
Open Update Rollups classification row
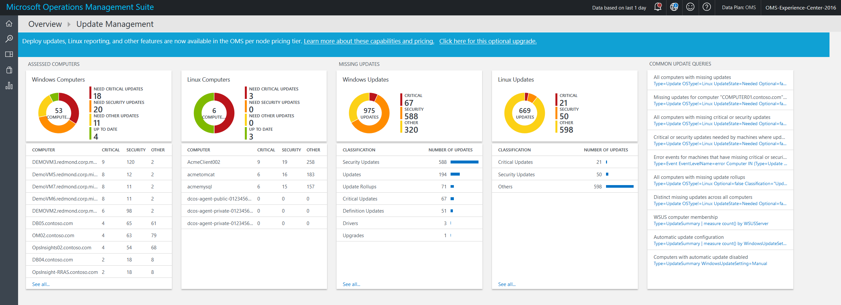point(409,186)
